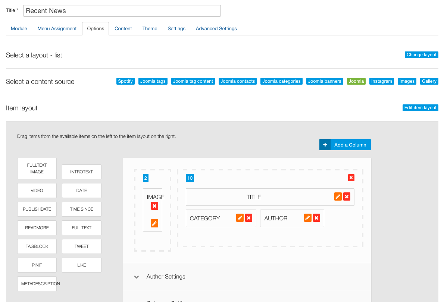Screen dimensions: 444x302
Task: Pick Images as content source
Action: click(407, 81)
